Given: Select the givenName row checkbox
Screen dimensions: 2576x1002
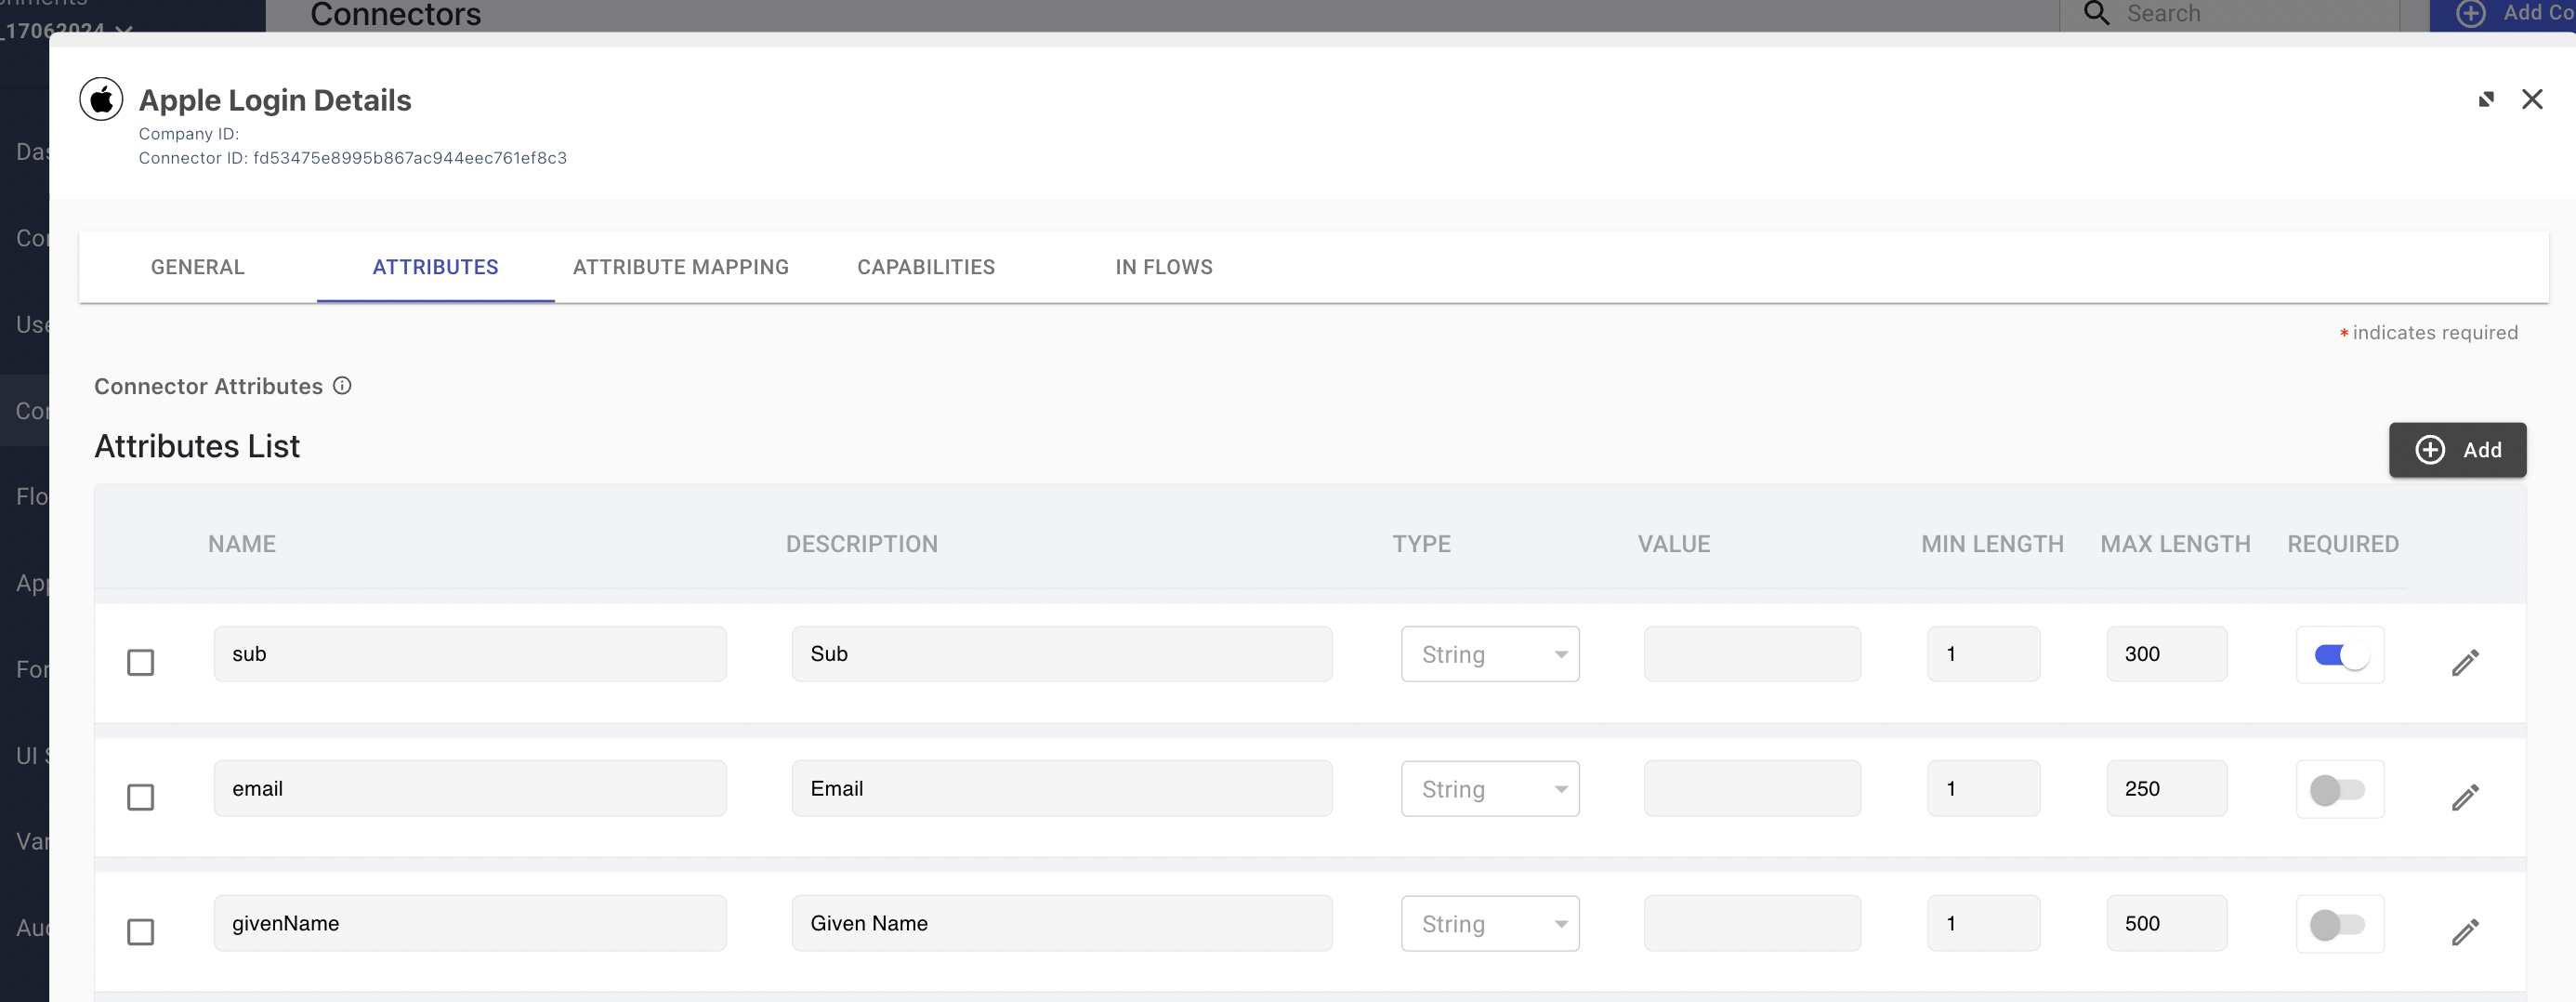Looking at the screenshot, I should click(x=141, y=932).
